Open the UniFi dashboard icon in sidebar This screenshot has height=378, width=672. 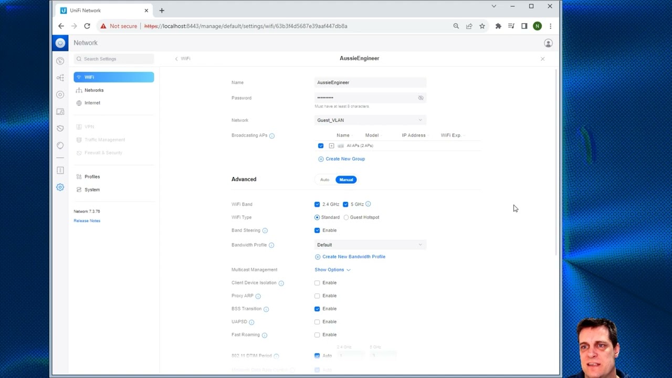click(x=60, y=61)
